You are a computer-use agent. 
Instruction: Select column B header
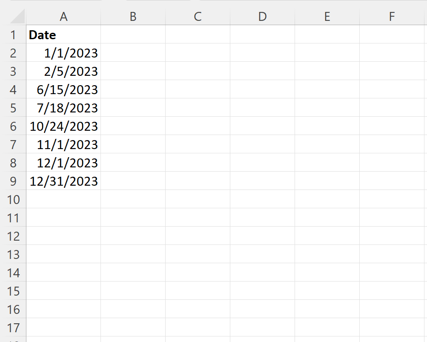[x=133, y=17]
